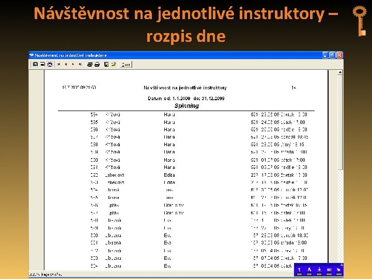Image resolution: width=372 pixels, height=279 pixels.
Task: Click the zoom percentage in the status bar
Action: (x=35, y=274)
